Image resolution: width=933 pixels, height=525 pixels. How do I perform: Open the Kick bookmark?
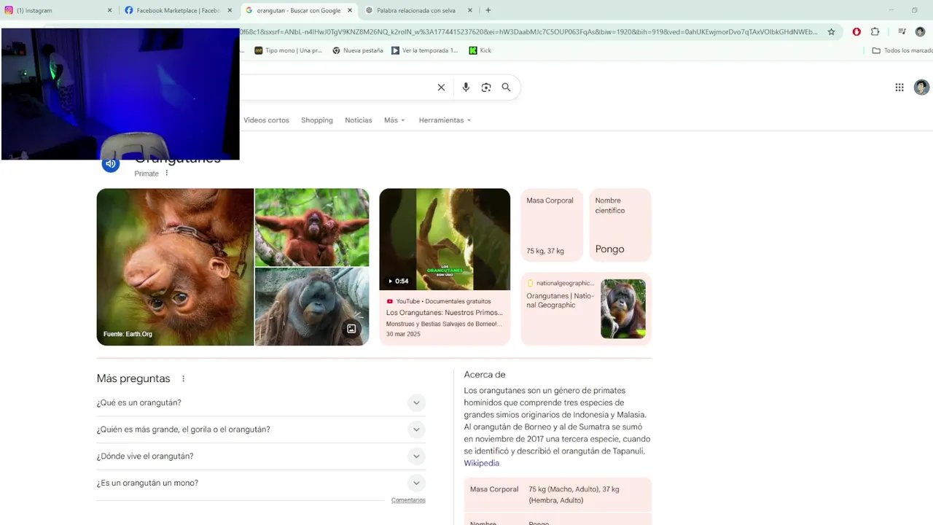[480, 50]
